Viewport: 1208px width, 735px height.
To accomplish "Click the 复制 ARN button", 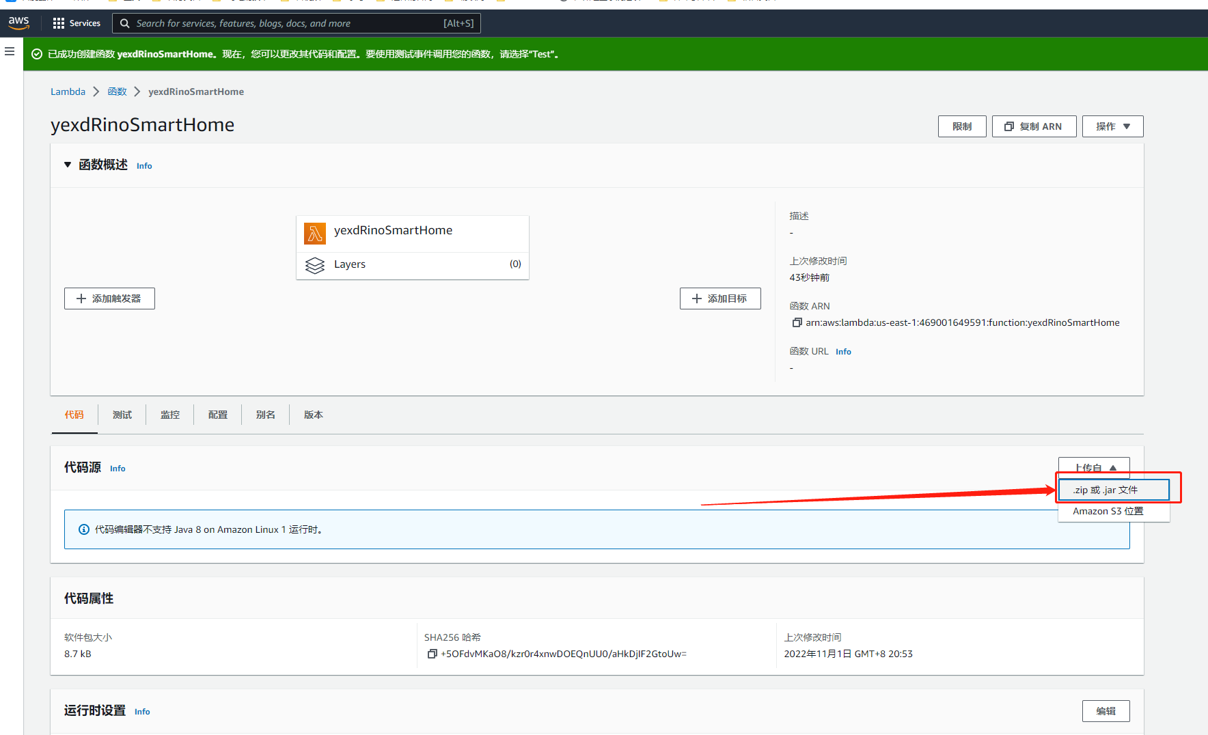I will pos(1034,126).
